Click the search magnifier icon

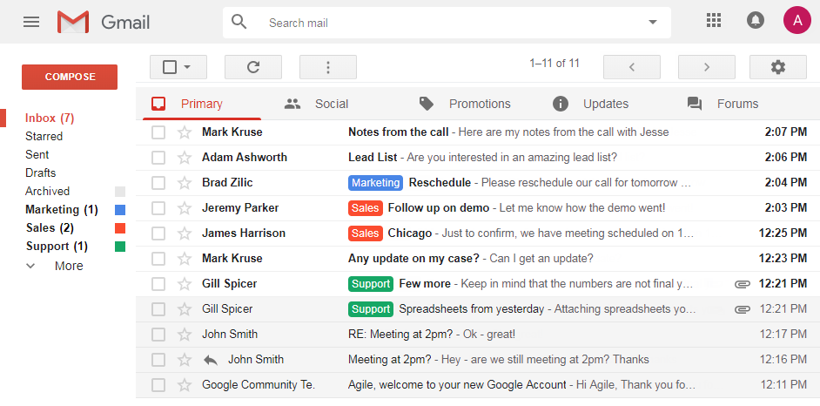click(239, 22)
